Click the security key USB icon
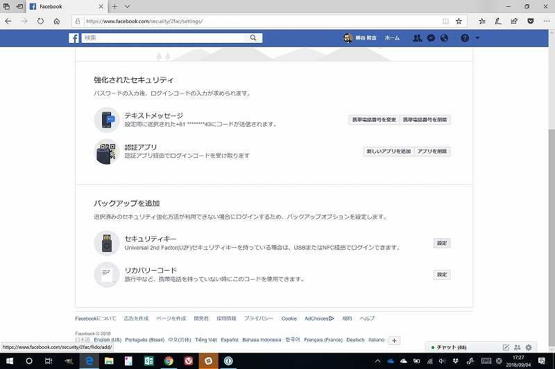Viewport: 555px width, 369px height. click(x=107, y=243)
